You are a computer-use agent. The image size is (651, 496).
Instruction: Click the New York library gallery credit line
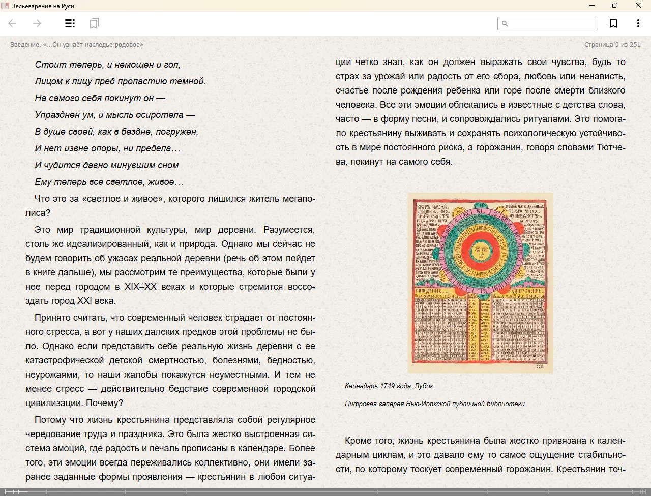pos(434,404)
